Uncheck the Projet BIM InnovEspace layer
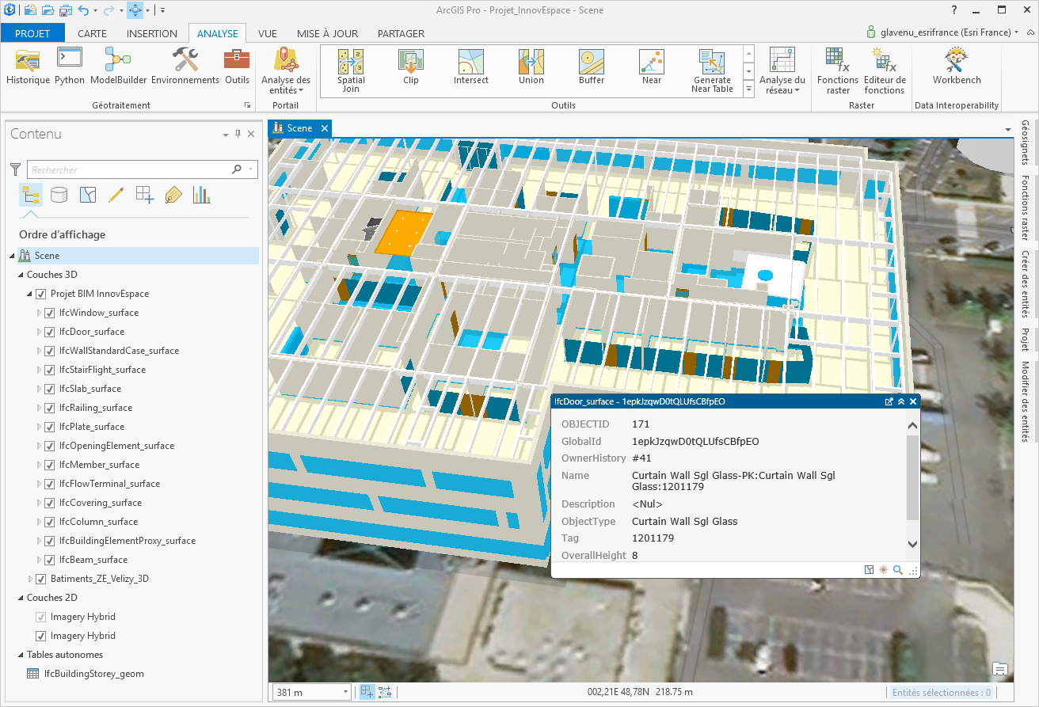1039x707 pixels. point(41,294)
